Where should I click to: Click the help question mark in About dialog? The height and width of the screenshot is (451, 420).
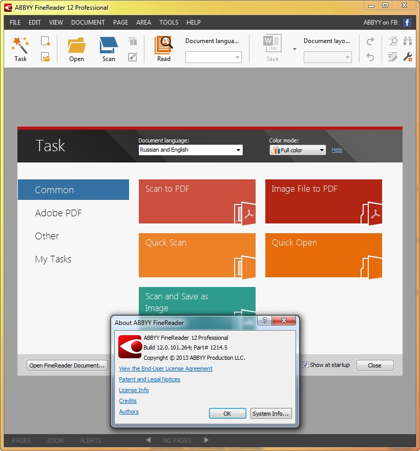point(265,320)
